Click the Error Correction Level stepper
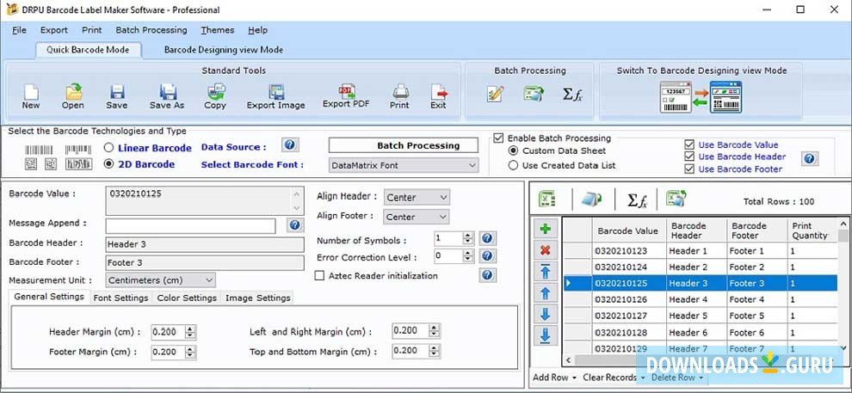This screenshot has height=393, width=852. 468,255
